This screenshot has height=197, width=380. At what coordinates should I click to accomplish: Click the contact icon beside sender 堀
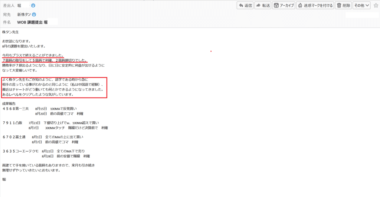point(33,6)
